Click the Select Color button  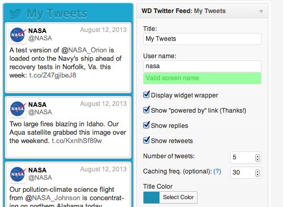pyautogui.click(x=178, y=197)
